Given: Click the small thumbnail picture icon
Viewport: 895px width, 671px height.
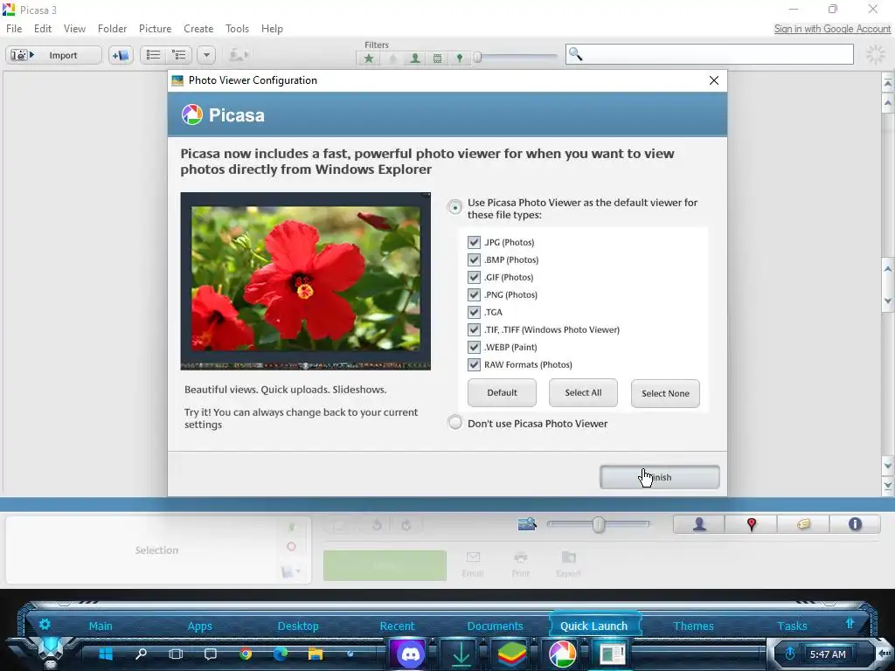Looking at the screenshot, I should 527,524.
